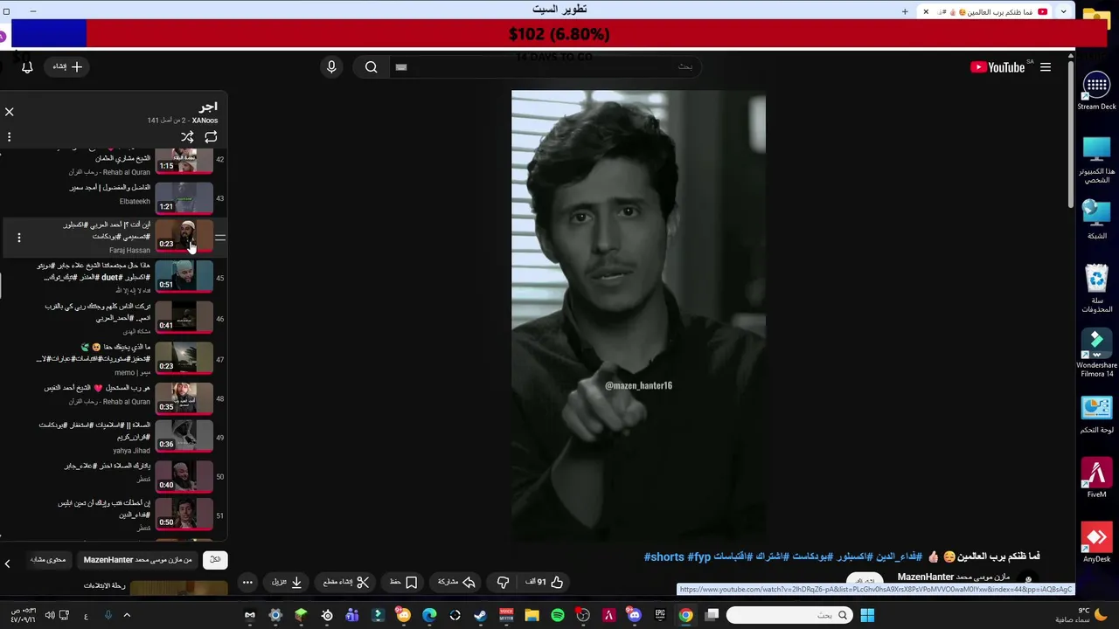Click the search magnifier icon
1119x629 pixels.
point(372,67)
